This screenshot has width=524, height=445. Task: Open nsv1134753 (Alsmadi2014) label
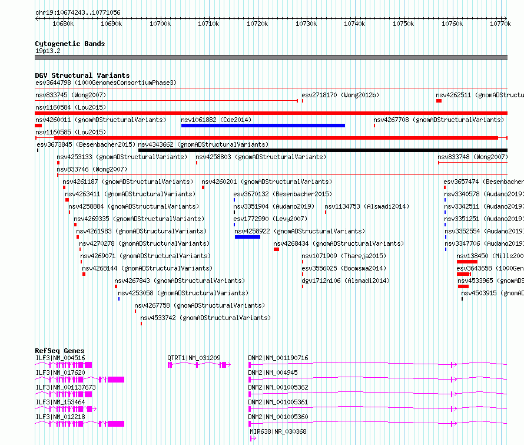pos(367,206)
